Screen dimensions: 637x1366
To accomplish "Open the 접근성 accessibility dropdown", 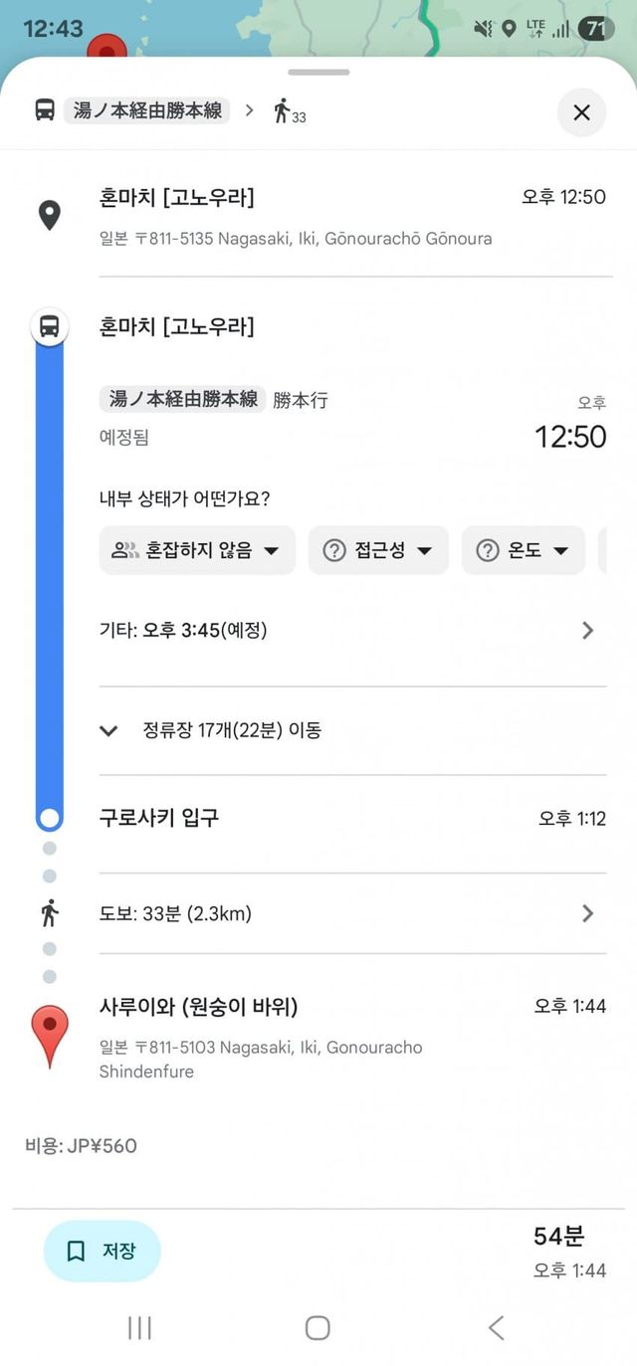I will pyautogui.click(x=378, y=550).
